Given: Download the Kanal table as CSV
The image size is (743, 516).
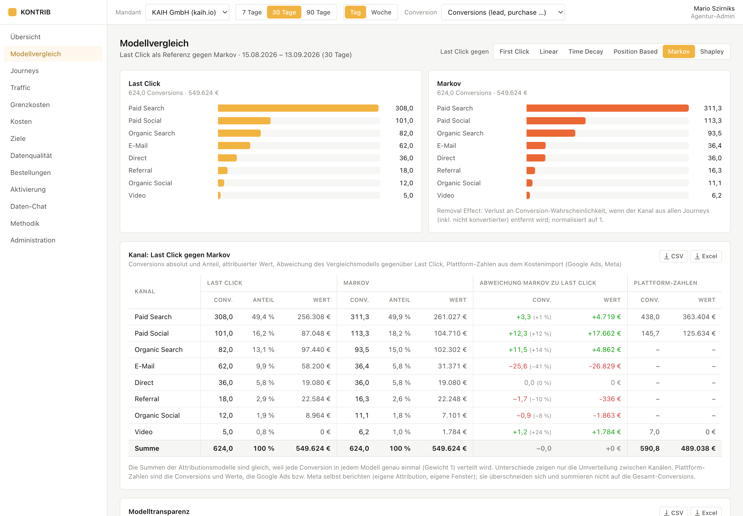Looking at the screenshot, I should [674, 256].
